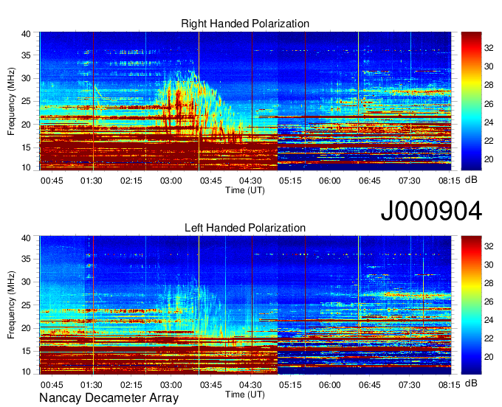502x407 pixels.
Task: Click the upper plot's dB color bar
Action: point(471,101)
